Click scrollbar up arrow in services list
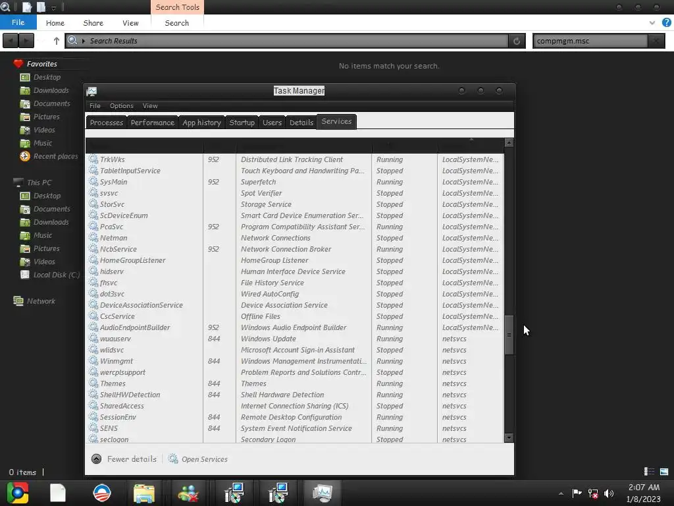 click(x=509, y=143)
